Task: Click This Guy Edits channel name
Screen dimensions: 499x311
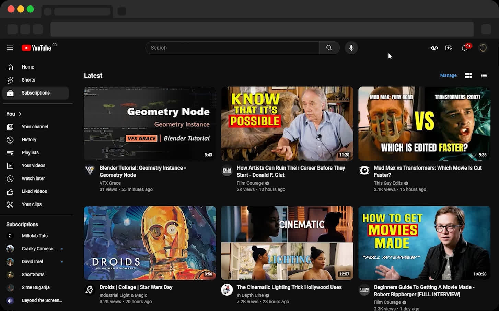Action: pos(388,183)
